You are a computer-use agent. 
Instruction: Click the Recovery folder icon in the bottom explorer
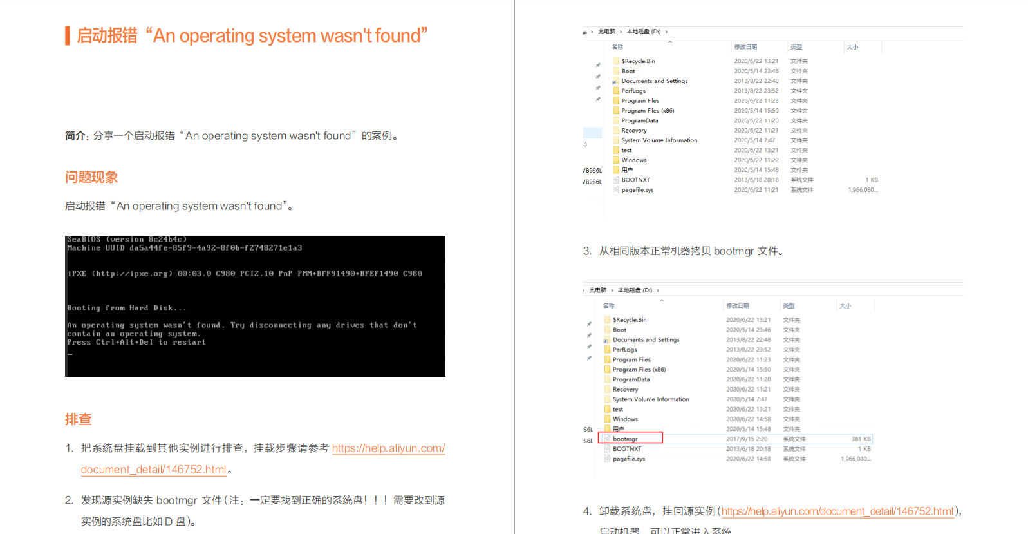click(x=607, y=389)
